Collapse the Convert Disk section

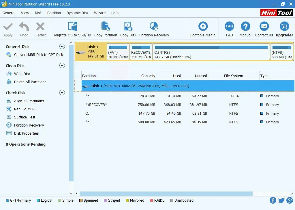click(62, 47)
